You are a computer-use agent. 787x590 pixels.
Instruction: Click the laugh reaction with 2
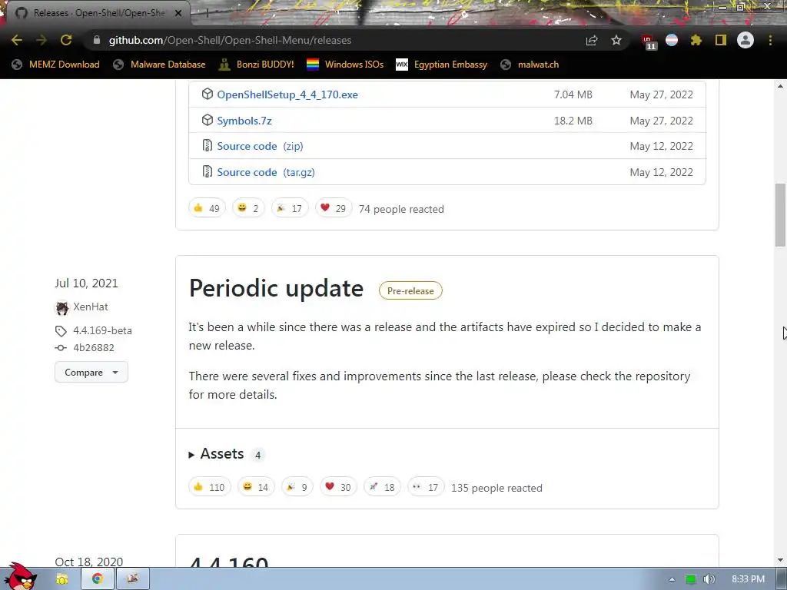pyautogui.click(x=248, y=208)
